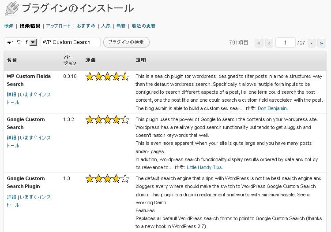The image size is (331, 232).
Task: Click the プラグインの検索 button
Action: pyautogui.click(x=126, y=42)
